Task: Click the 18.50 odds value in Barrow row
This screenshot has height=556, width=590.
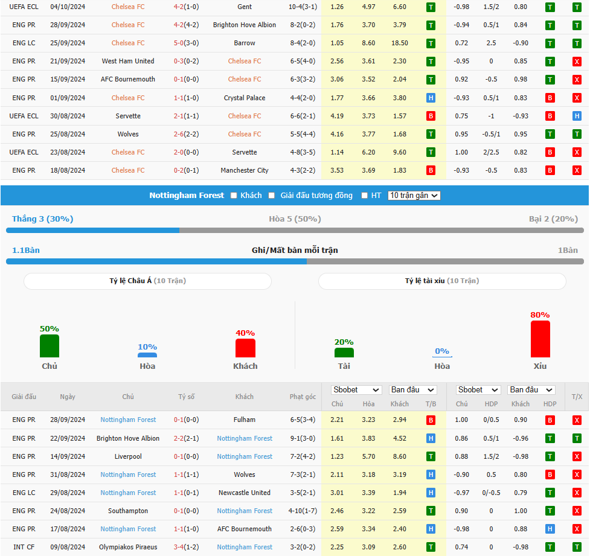Action: point(400,43)
